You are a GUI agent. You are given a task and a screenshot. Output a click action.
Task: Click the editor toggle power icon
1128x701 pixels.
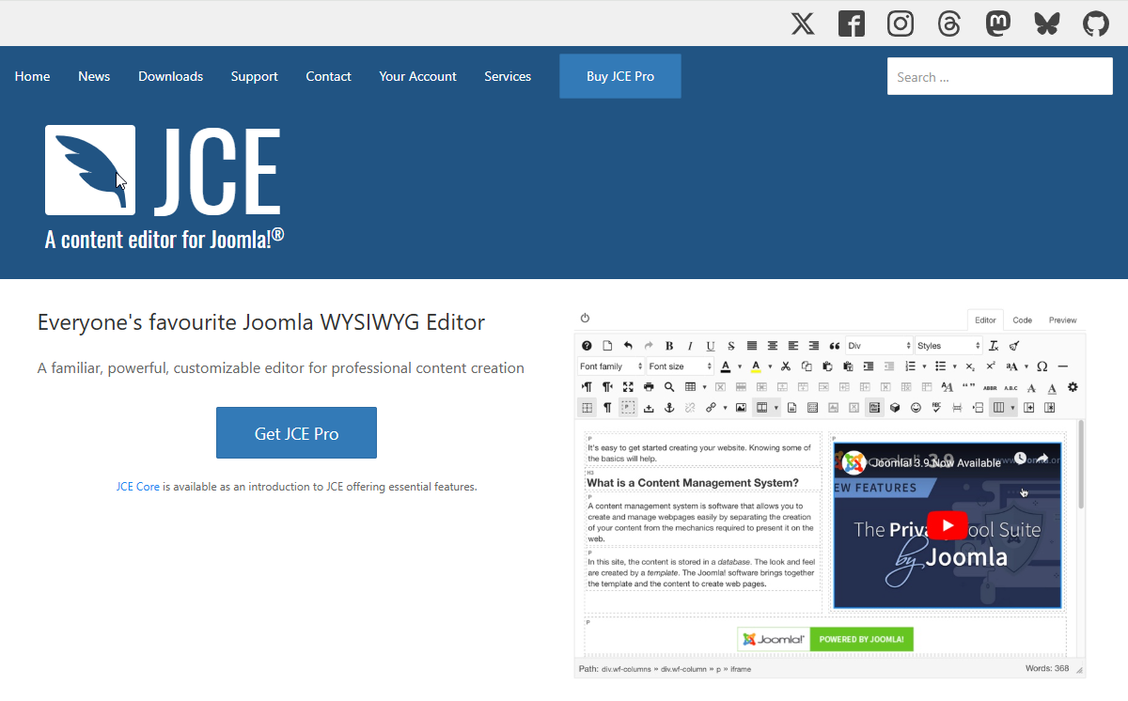click(585, 319)
